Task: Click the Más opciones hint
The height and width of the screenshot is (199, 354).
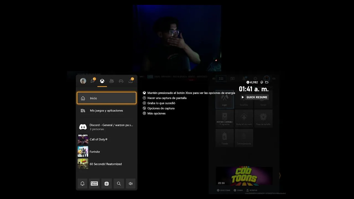Action: click(x=154, y=113)
